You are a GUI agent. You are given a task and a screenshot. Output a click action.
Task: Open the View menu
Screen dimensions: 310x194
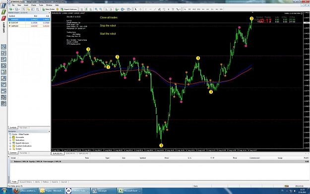coord(19,5)
